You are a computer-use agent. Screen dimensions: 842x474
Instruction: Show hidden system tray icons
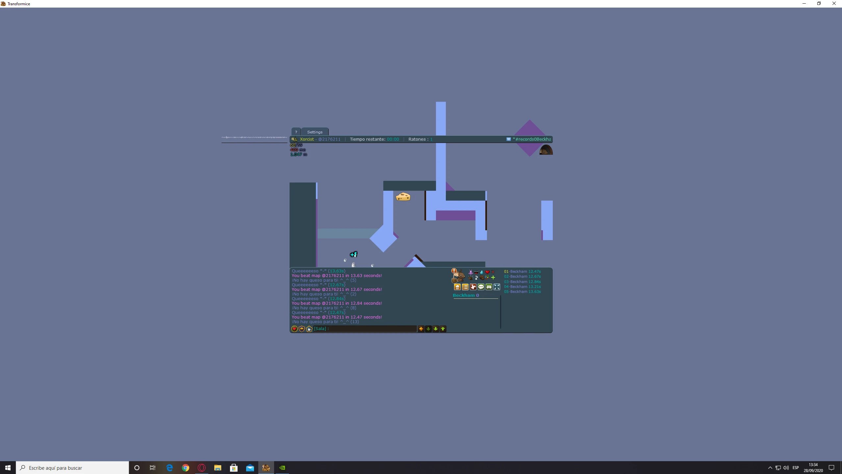[770, 467]
